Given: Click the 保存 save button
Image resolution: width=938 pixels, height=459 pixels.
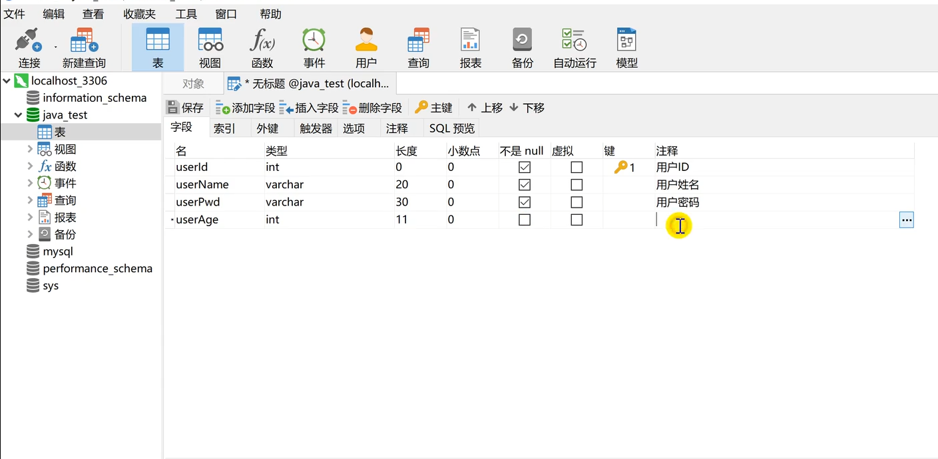Looking at the screenshot, I should pos(185,108).
